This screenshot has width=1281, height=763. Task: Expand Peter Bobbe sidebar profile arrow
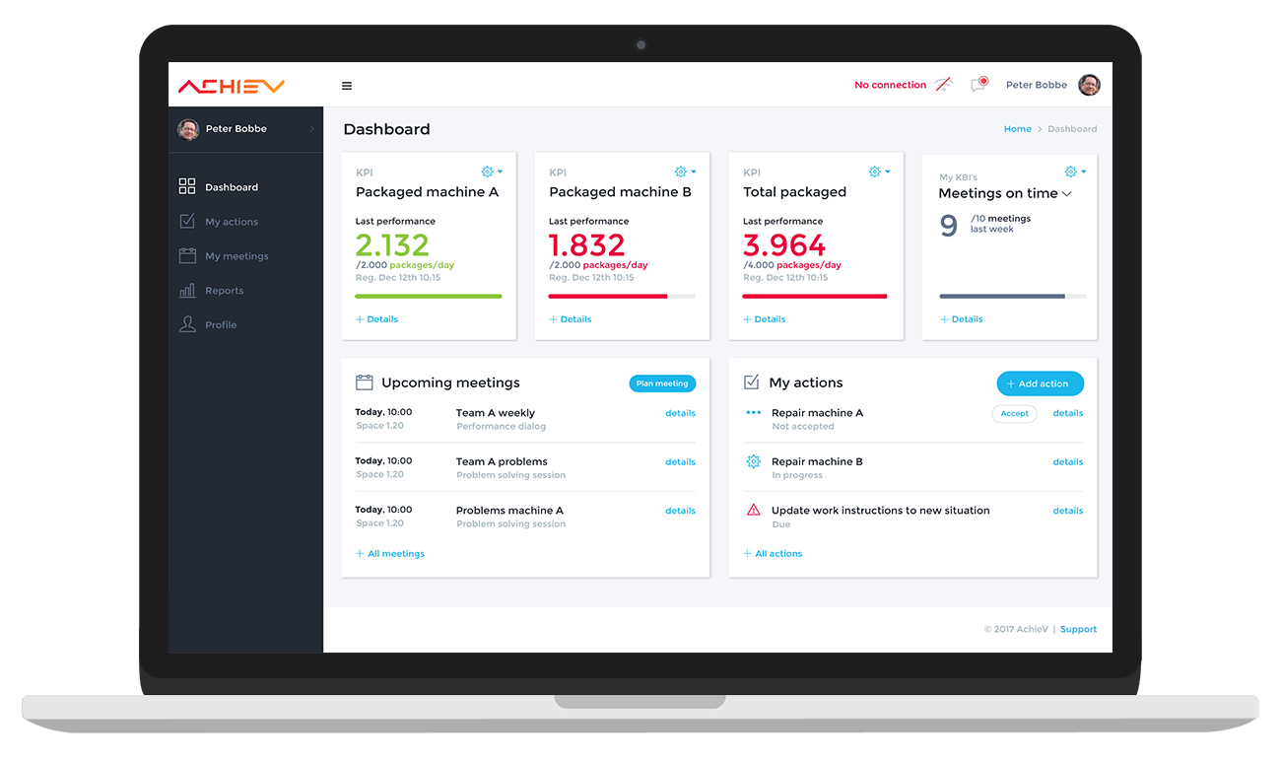pos(312,129)
